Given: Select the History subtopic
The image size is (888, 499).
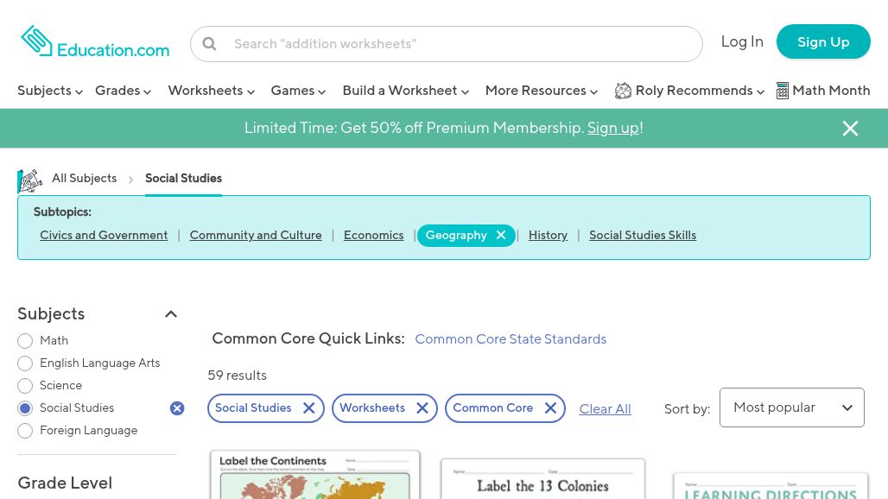Looking at the screenshot, I should [x=548, y=235].
